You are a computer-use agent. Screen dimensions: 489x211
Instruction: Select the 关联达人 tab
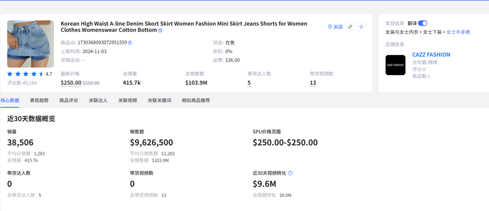point(98,101)
